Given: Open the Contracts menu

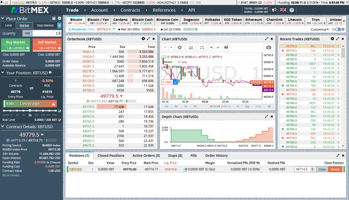Looking at the screenshot, I should [x=130, y=10].
